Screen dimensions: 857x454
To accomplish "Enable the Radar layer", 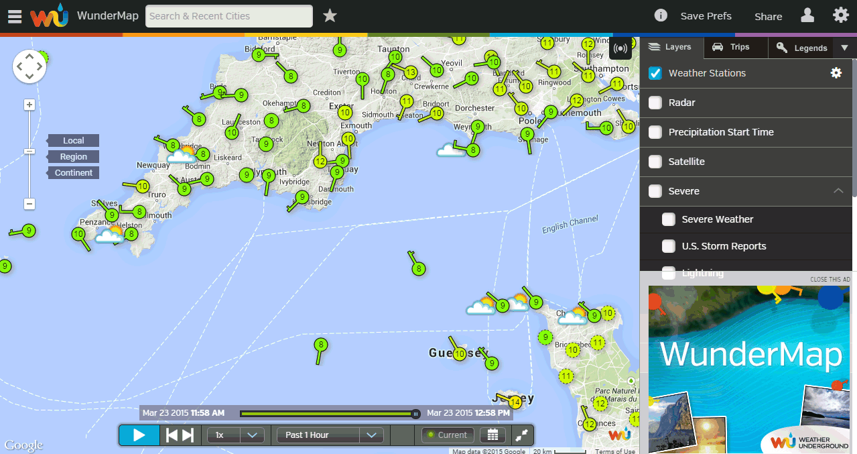I will pyautogui.click(x=655, y=103).
